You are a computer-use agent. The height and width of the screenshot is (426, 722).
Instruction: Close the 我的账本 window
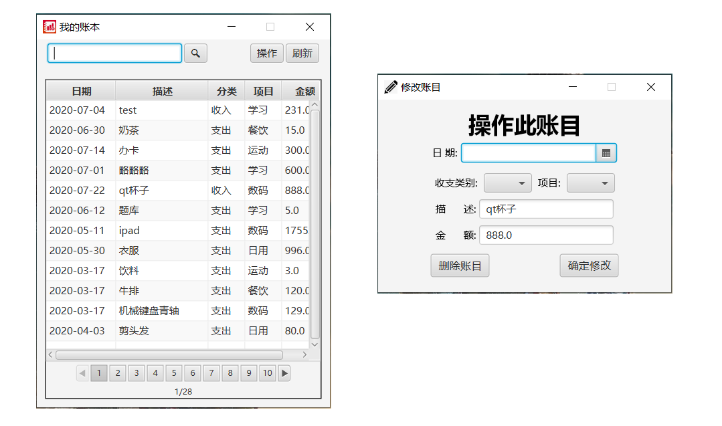click(x=310, y=27)
